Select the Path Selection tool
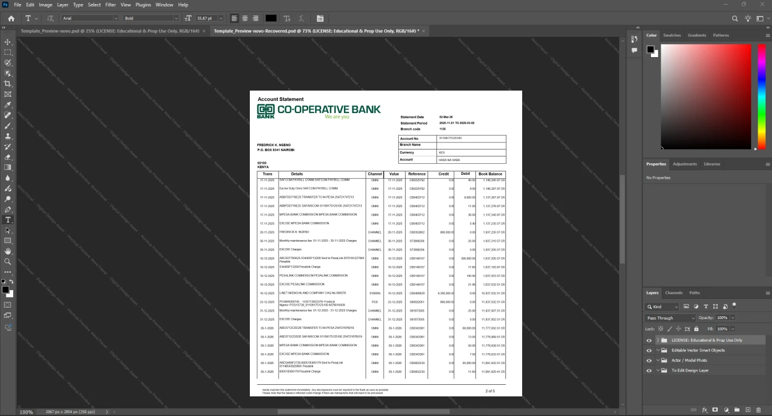Screen dimensions: 772x416 point(8,230)
